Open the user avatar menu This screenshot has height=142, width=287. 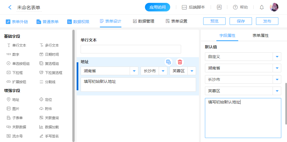(274, 7)
